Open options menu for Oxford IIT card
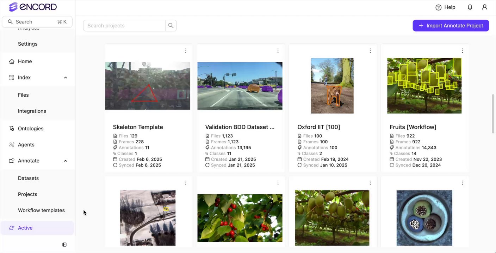The width and height of the screenshot is (496, 253). click(x=370, y=51)
